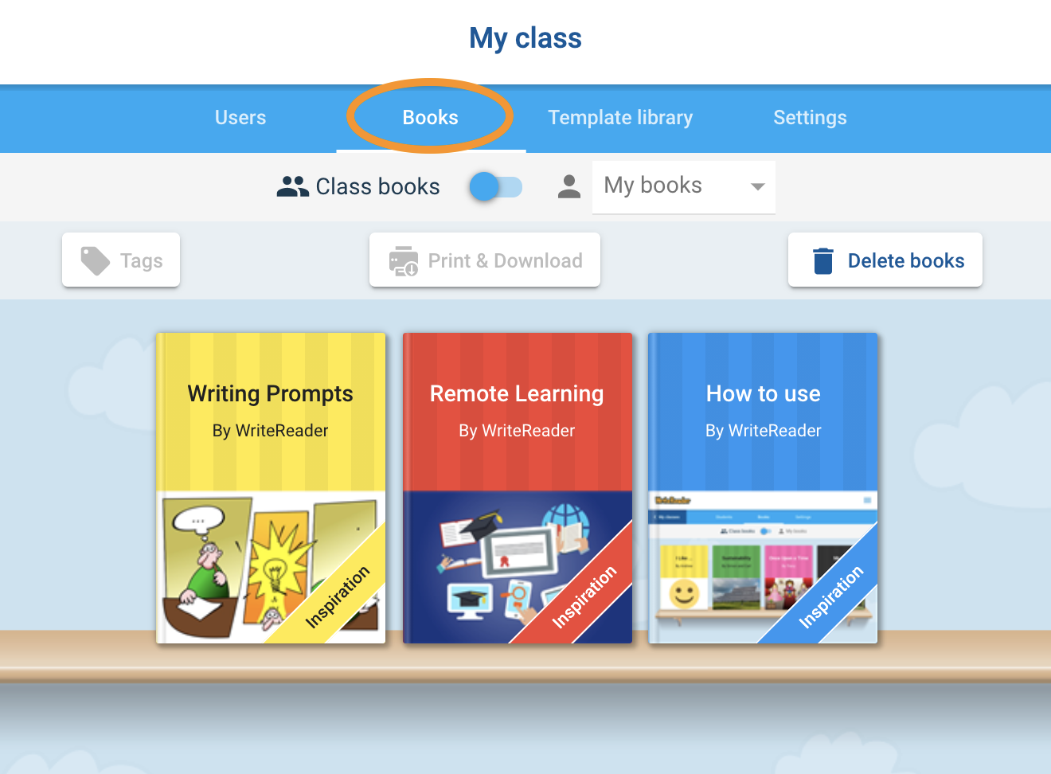
Task: Open the My books dropdown
Action: pyautogui.click(x=683, y=187)
